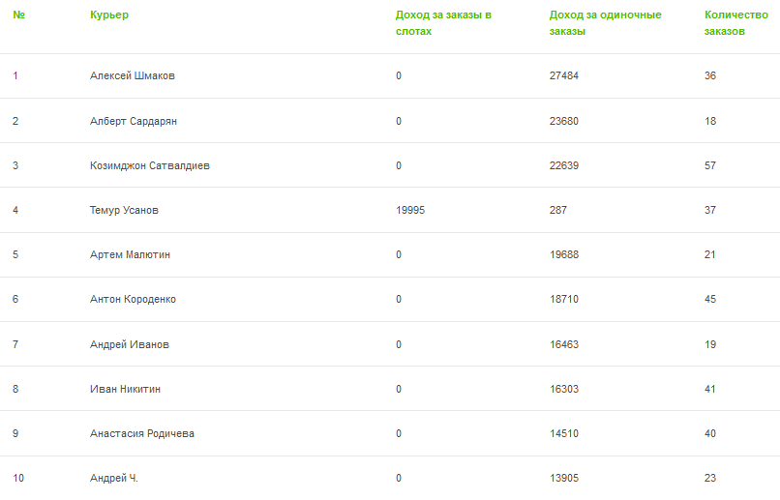The image size is (780, 500).
Task: Select single-order income 27484
Action: 563,76
